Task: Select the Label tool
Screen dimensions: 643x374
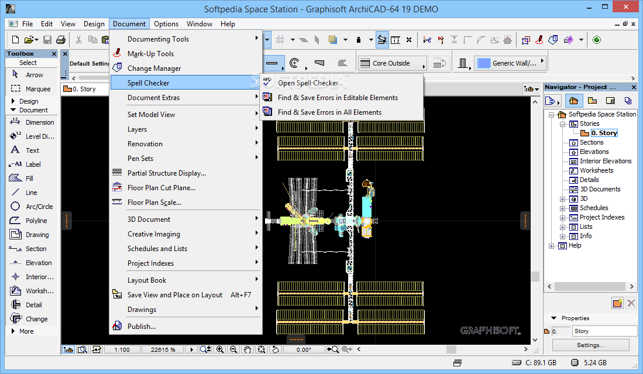Action: click(x=32, y=164)
